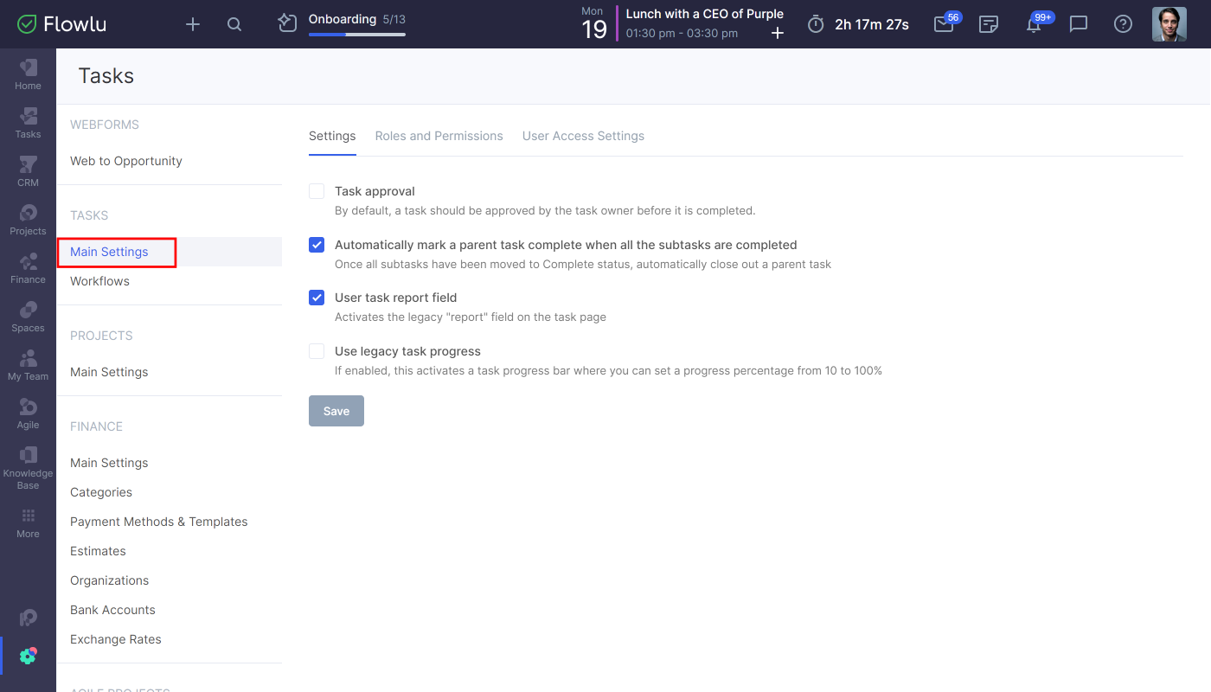
Task: Open the User Access Settings tab
Action: click(x=583, y=136)
